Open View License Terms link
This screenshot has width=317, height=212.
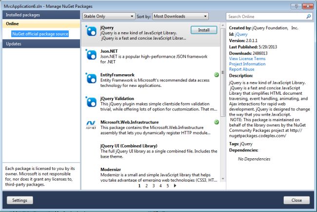pos(247,59)
